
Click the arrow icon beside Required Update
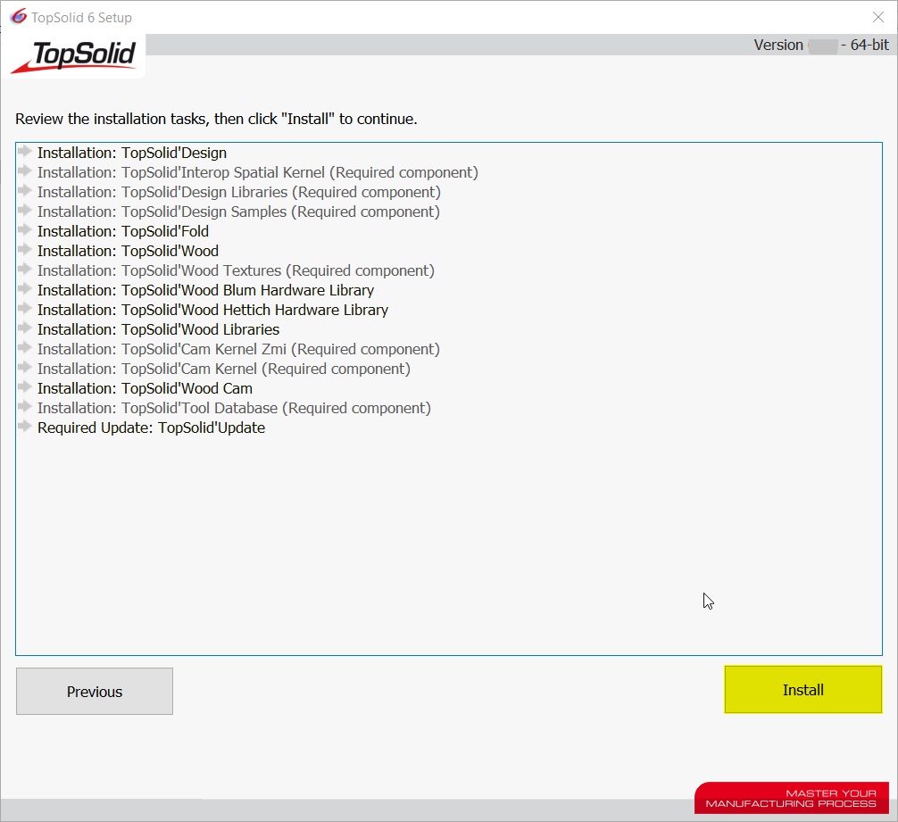(25, 426)
